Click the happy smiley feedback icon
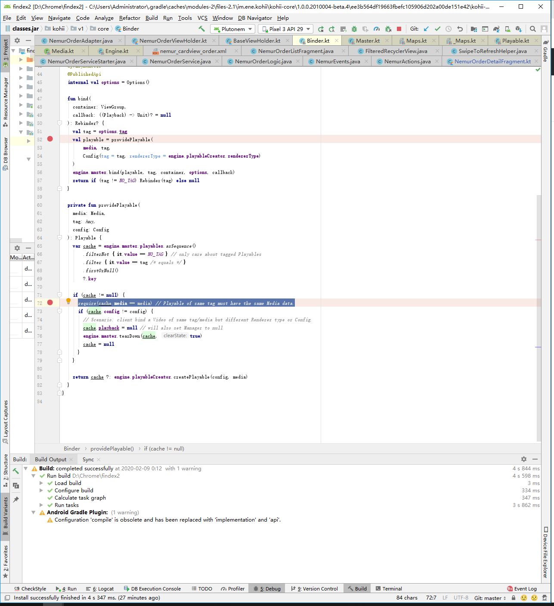The width and height of the screenshot is (554, 606). (x=524, y=598)
